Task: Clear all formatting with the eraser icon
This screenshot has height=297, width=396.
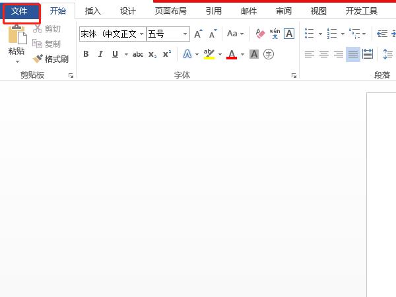Action: coord(260,34)
